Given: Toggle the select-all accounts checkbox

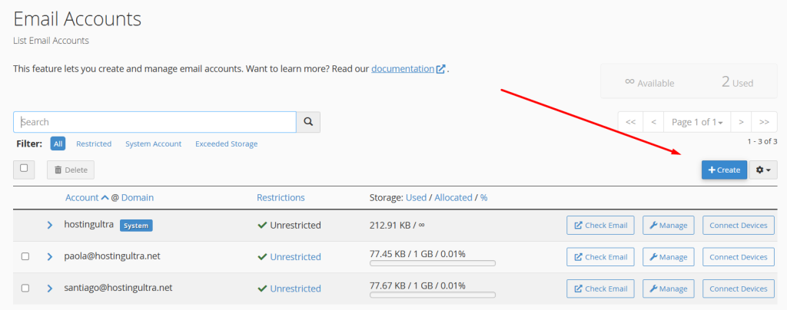Looking at the screenshot, I should point(24,168).
